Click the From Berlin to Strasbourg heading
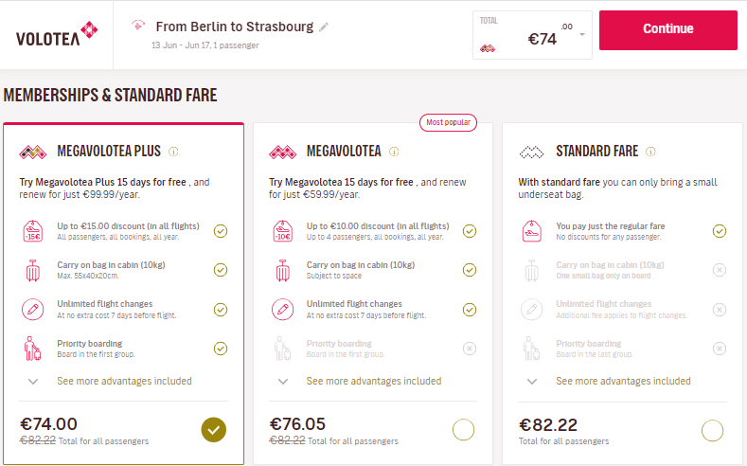The image size is (747, 466). 235,27
